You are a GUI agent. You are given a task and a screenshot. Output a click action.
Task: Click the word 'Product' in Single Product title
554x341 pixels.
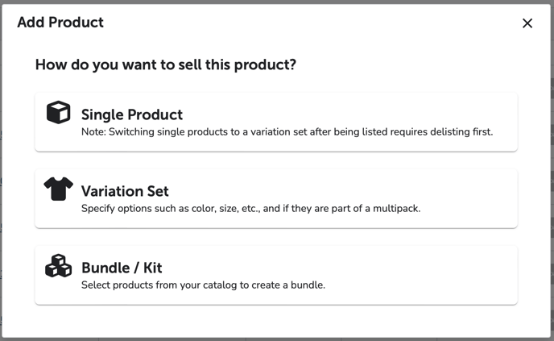pos(155,114)
